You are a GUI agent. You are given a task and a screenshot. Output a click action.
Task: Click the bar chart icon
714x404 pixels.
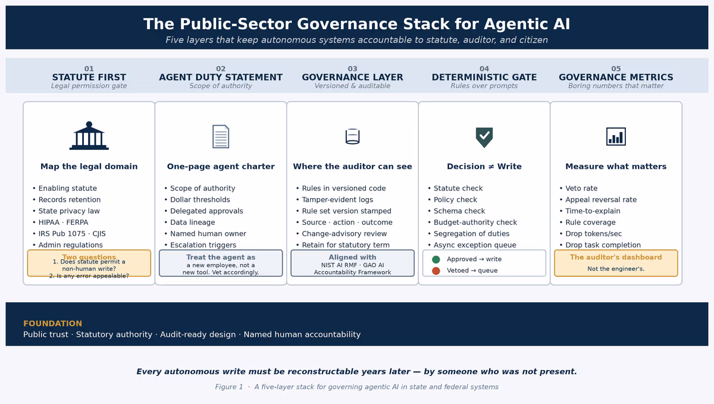click(616, 136)
